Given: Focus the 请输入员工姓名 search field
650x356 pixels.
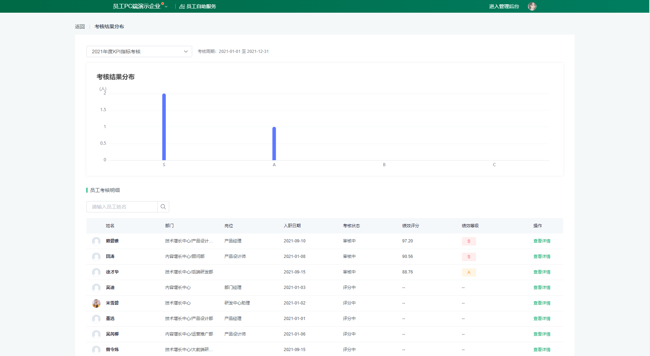Looking at the screenshot, I should [122, 207].
